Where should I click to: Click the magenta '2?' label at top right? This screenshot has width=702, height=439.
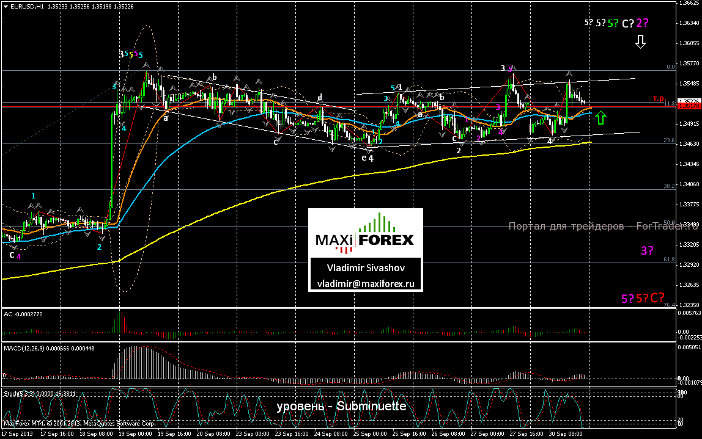pos(642,23)
